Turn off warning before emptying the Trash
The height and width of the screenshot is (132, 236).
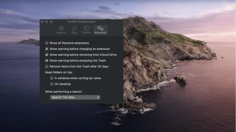[x=47, y=61]
